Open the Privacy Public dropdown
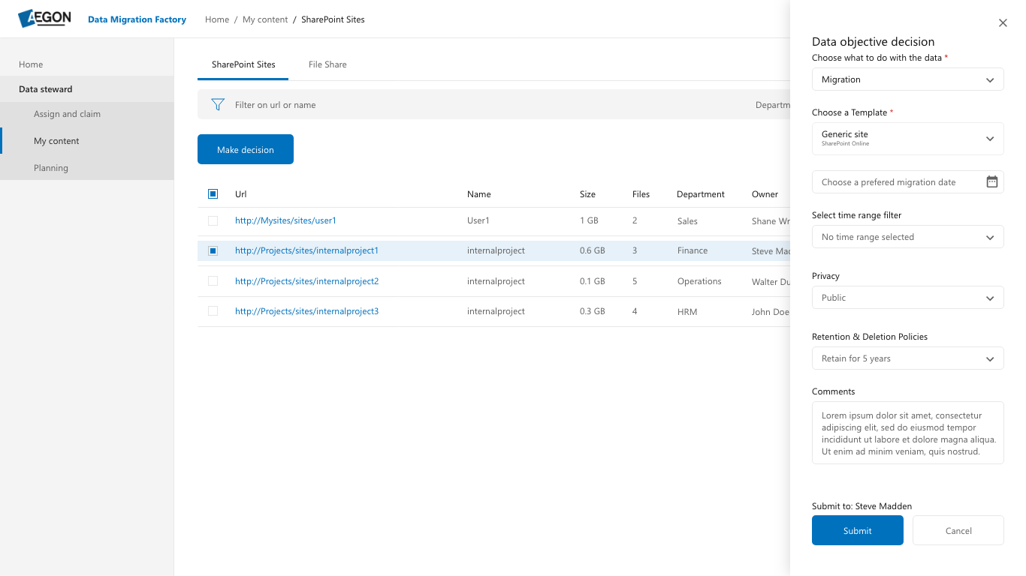The height and width of the screenshot is (576, 1026). click(907, 298)
